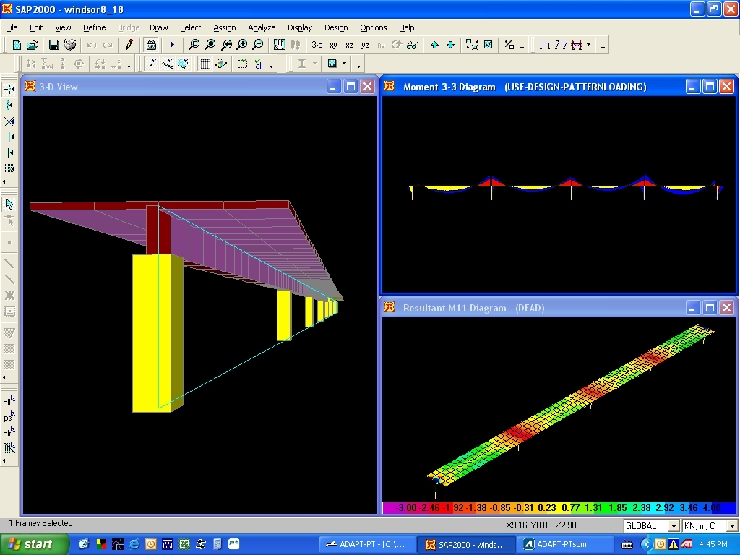
Task: Expand the GLOBAL coordinate system dropdown
Action: (674, 526)
